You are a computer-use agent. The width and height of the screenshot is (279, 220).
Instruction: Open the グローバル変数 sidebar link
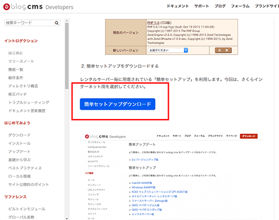pyautogui.click(x=21, y=217)
